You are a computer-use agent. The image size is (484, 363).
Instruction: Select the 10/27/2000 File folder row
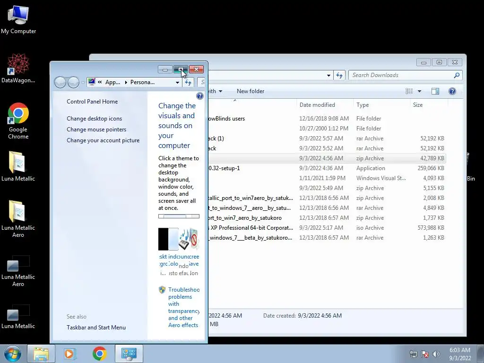pyautogui.click(x=327, y=129)
